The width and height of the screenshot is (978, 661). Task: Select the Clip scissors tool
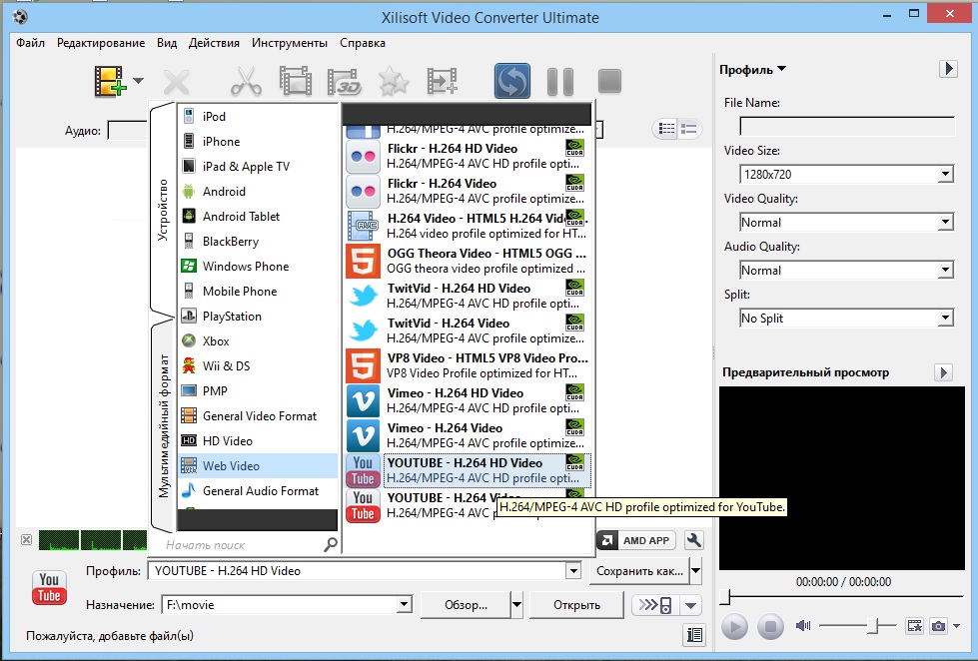pyautogui.click(x=246, y=81)
